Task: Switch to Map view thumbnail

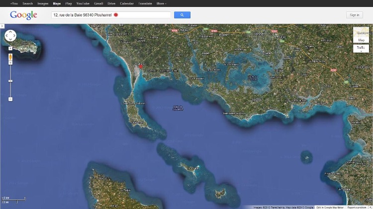Action: pos(361,36)
